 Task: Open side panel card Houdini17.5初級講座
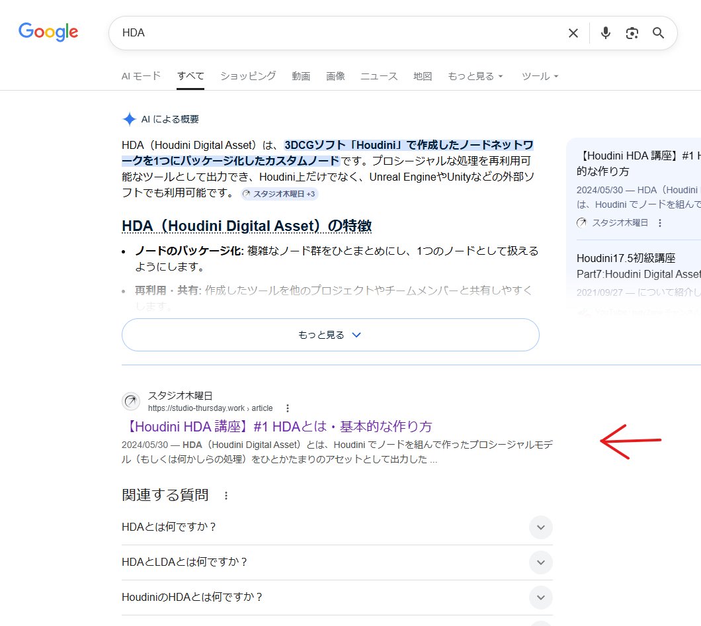(x=638, y=266)
